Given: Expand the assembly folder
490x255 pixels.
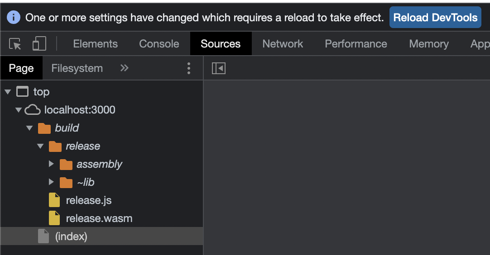Looking at the screenshot, I should point(51,164).
